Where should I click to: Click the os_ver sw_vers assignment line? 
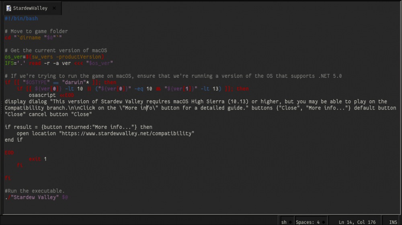coord(54,57)
